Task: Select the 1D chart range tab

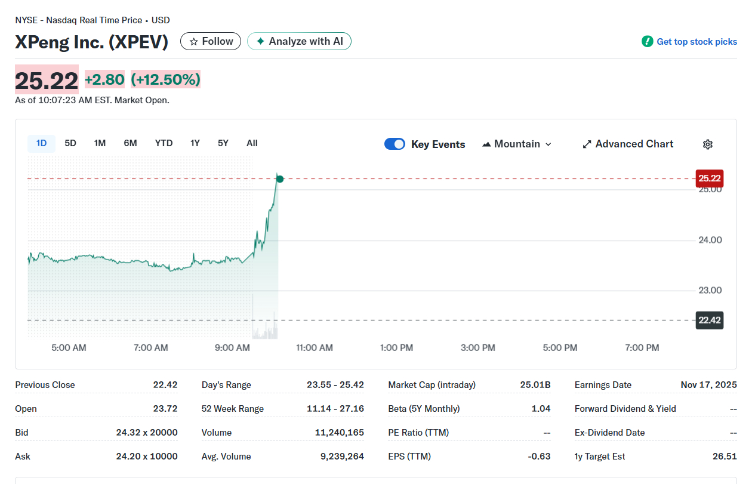Action: pos(41,143)
